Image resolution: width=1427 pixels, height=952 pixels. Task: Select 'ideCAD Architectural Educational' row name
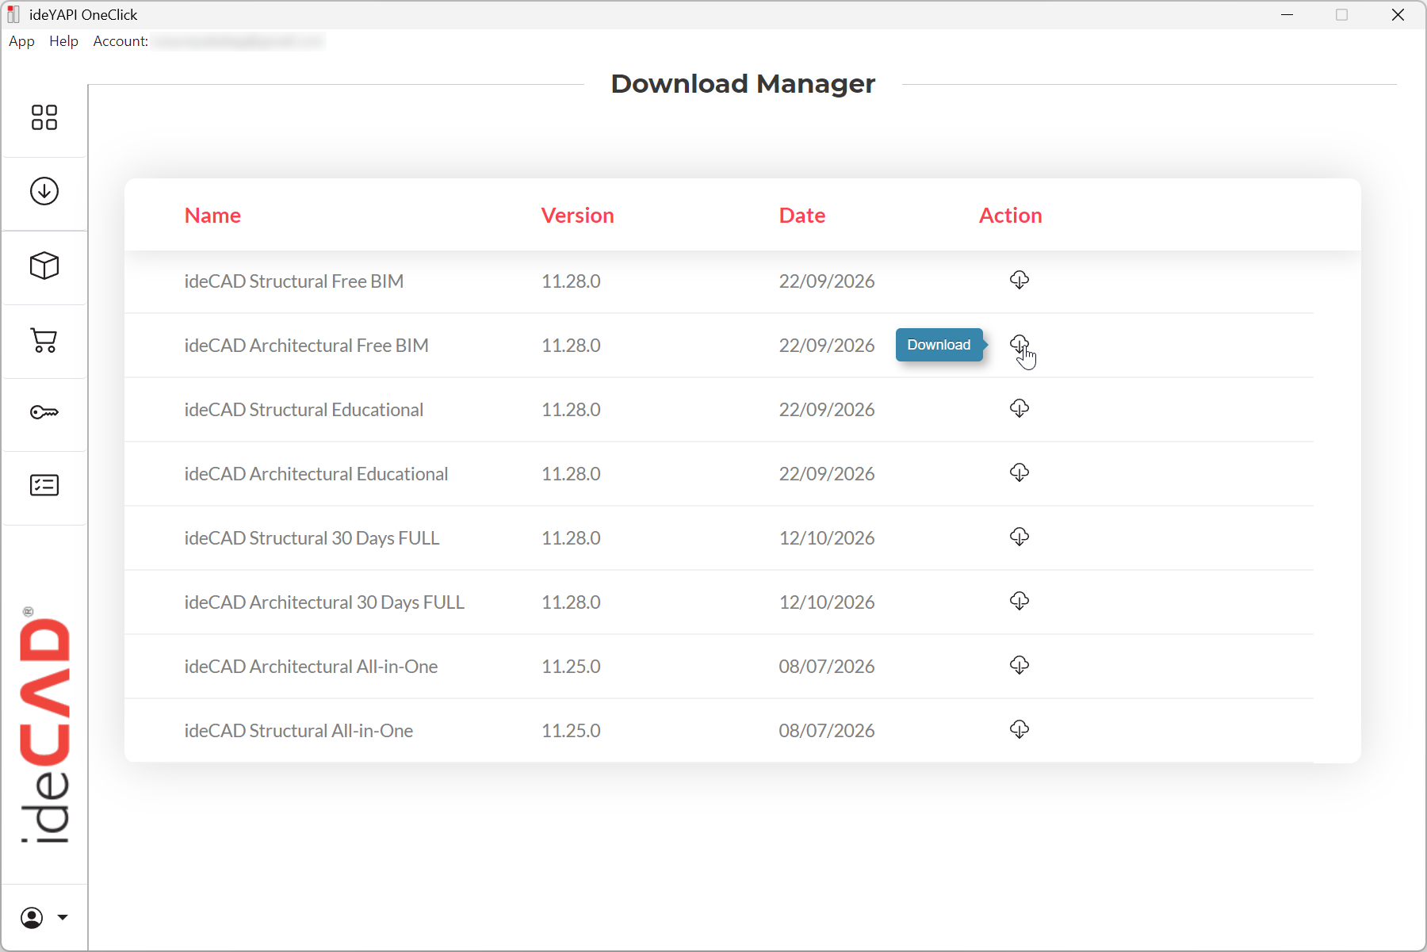[x=316, y=474]
